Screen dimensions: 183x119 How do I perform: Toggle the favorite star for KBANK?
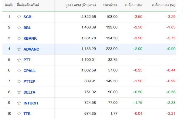(x=19, y=38)
